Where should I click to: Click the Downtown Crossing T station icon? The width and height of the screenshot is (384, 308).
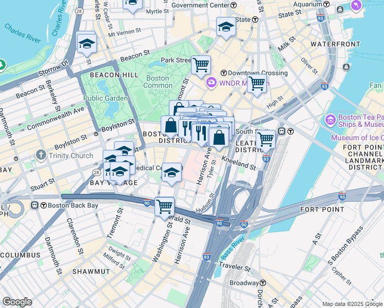(x=223, y=73)
